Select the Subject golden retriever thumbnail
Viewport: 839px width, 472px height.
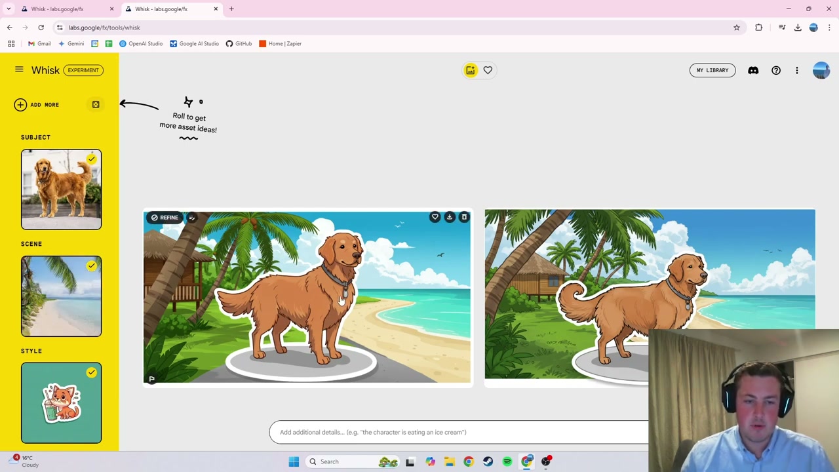pos(61,189)
